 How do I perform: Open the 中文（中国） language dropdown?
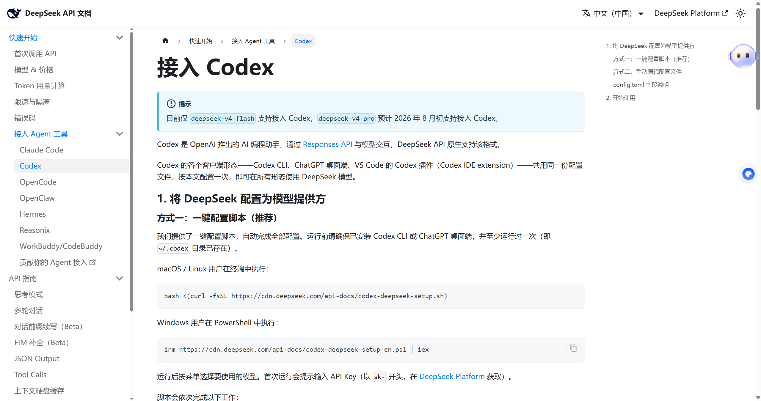(613, 13)
